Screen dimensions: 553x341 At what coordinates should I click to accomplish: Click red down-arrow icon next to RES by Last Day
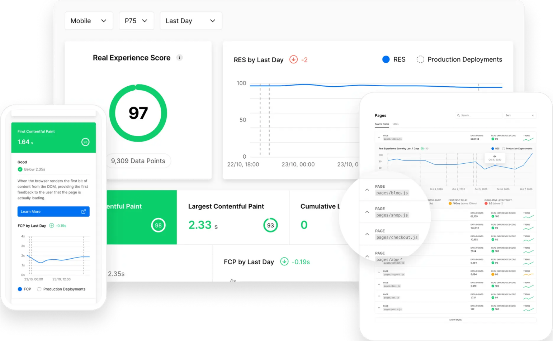coord(293,59)
